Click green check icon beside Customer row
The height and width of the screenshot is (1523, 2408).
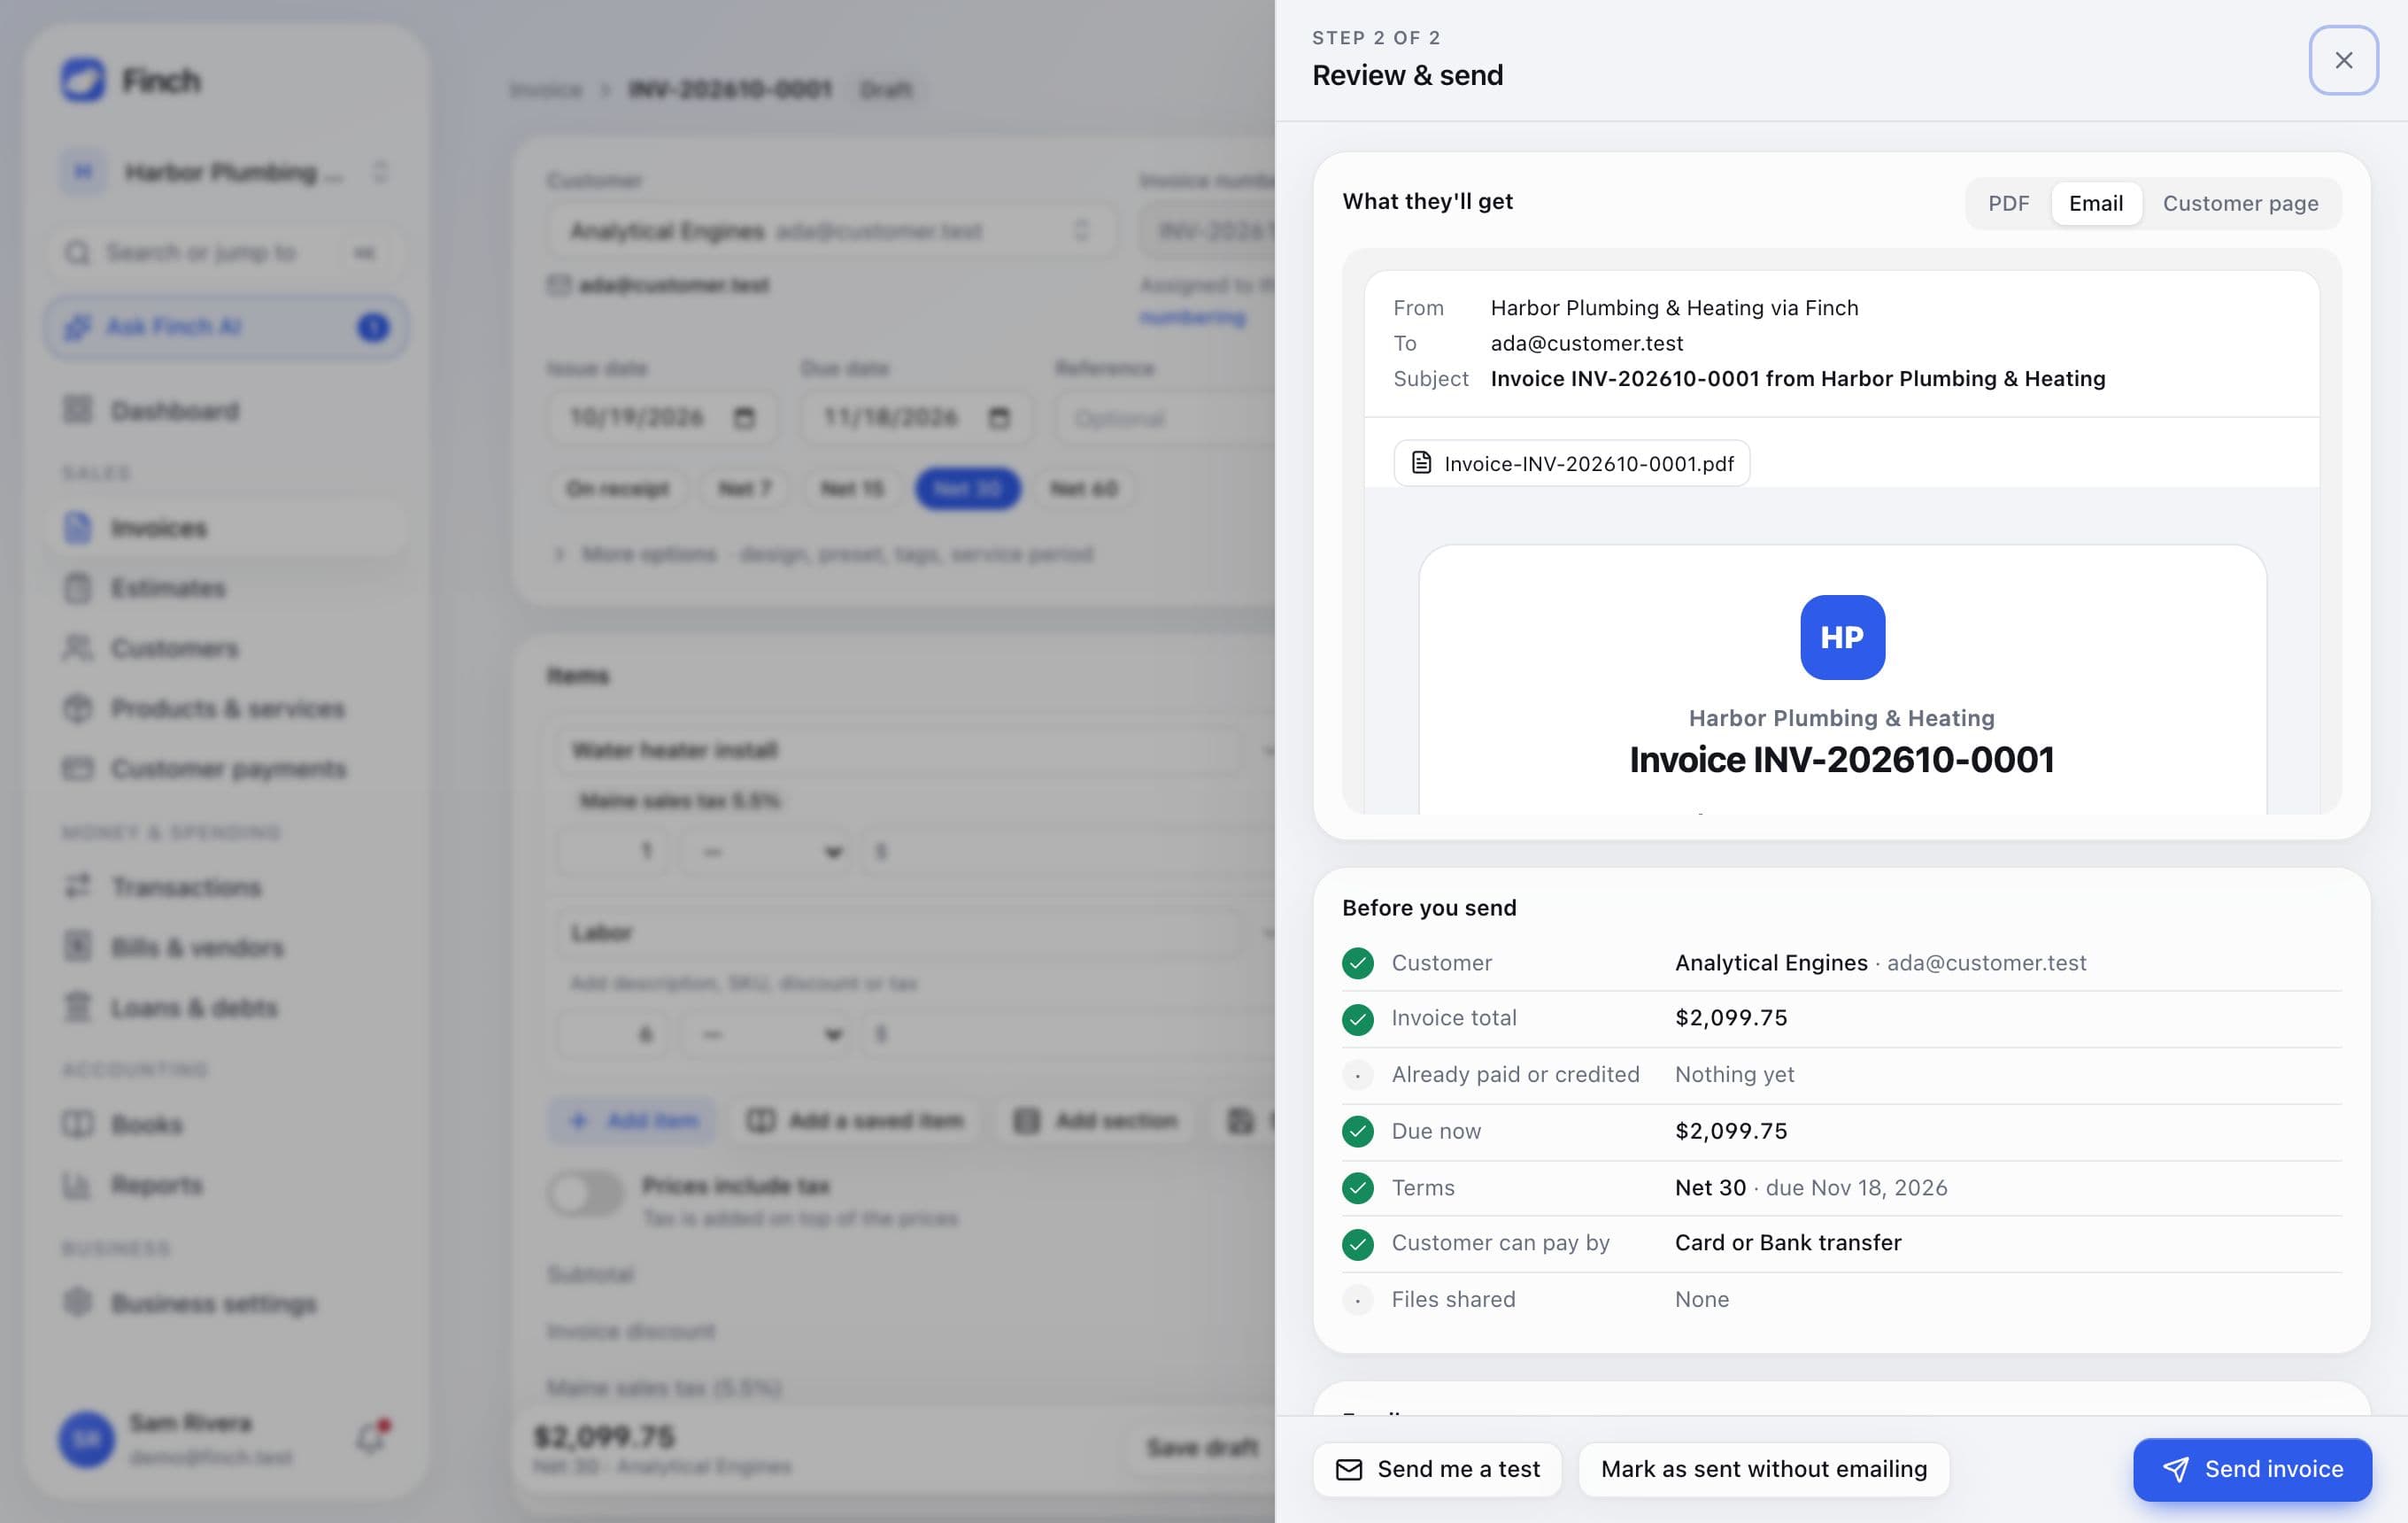(1357, 963)
